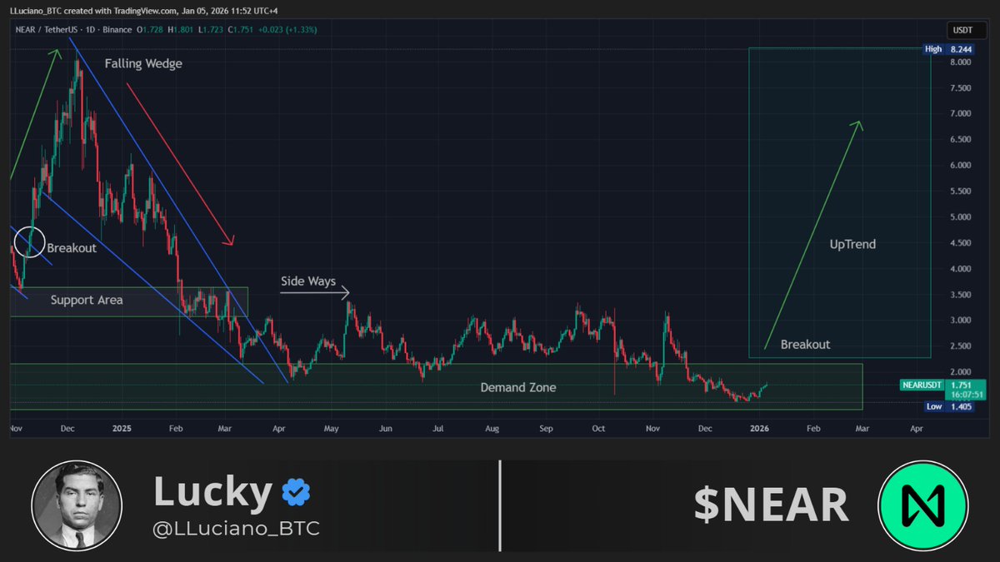This screenshot has height=562, width=1000.
Task: Select the 2026 label on the time axis
Action: [x=759, y=427]
